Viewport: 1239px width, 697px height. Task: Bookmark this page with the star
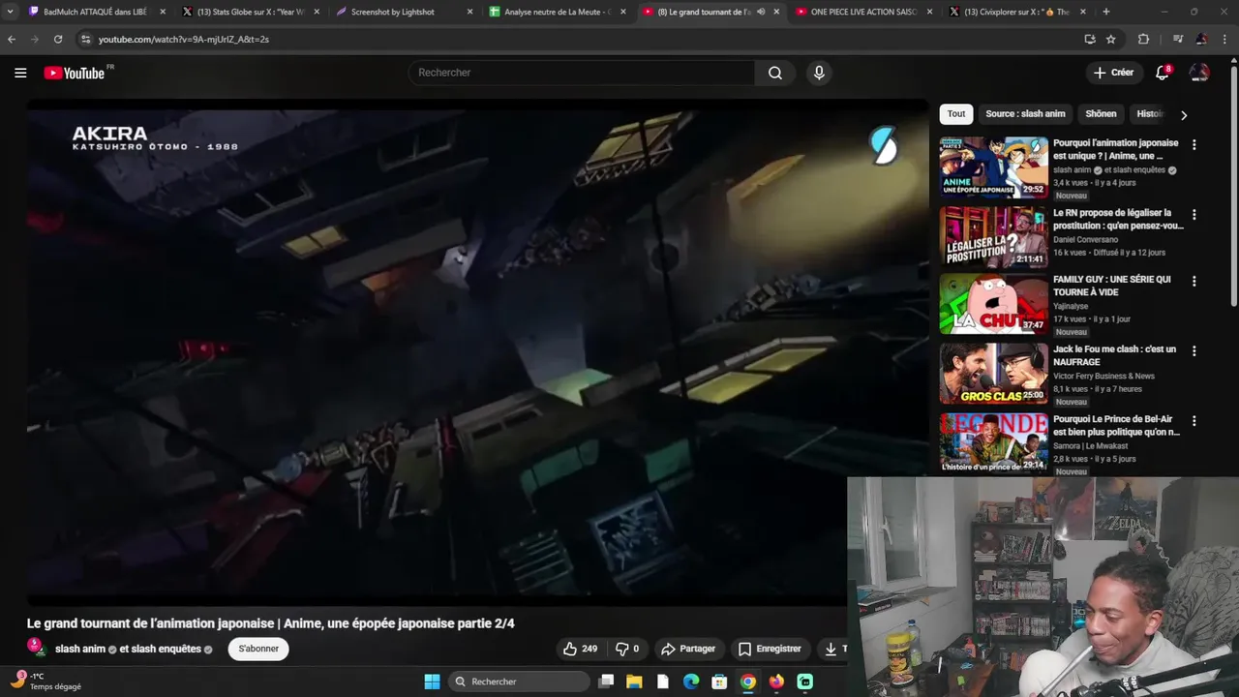point(1111,39)
